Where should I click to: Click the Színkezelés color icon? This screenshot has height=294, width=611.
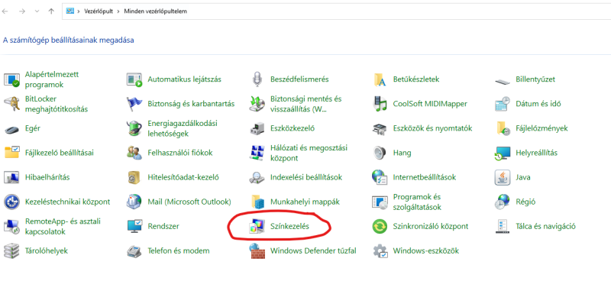[257, 226]
